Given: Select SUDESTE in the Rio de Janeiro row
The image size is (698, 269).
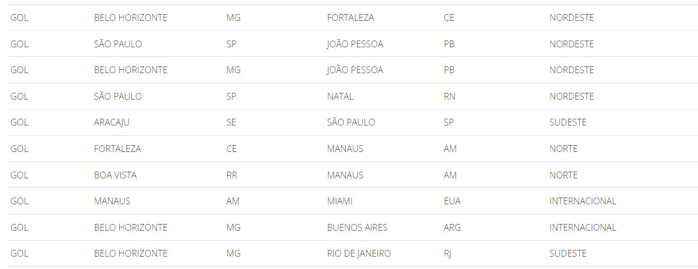Looking at the screenshot, I should coord(568,253).
